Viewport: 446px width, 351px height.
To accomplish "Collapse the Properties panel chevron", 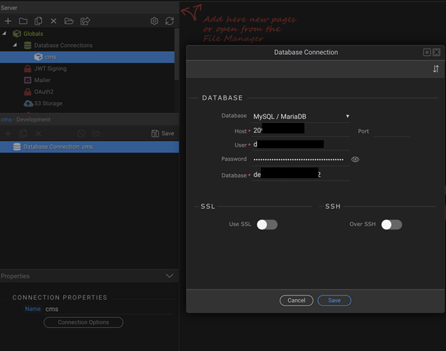I will [x=170, y=276].
